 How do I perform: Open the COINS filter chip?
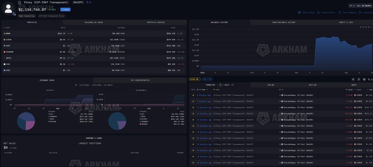194,79
